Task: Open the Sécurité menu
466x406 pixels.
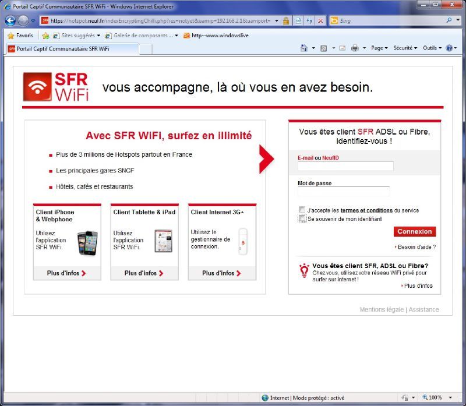Action: click(405, 48)
